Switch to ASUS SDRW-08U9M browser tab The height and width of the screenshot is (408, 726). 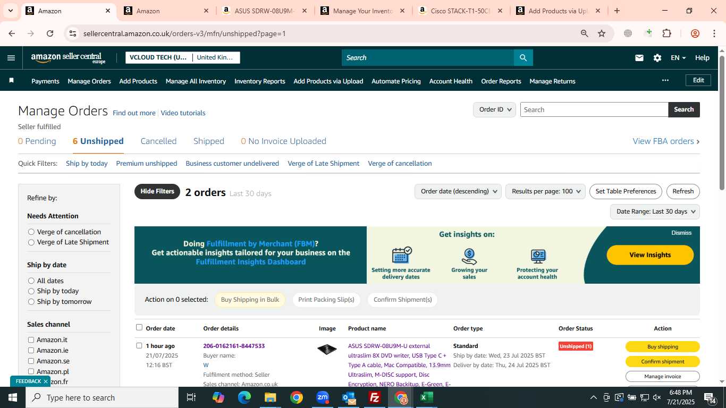(x=265, y=11)
